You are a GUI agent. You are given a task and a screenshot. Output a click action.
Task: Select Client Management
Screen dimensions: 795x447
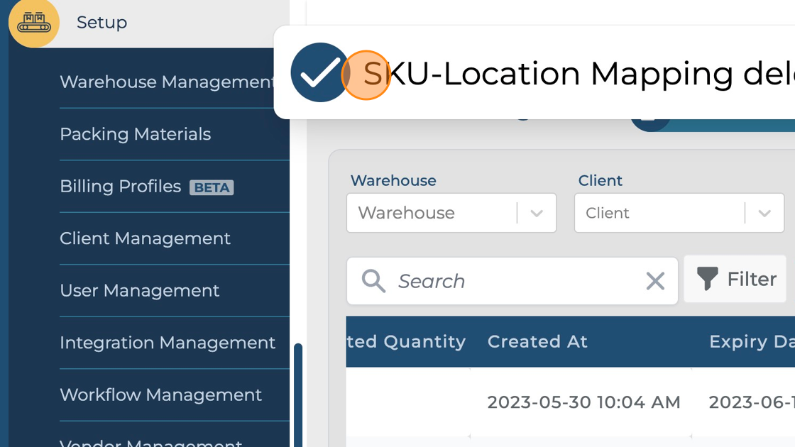146,238
